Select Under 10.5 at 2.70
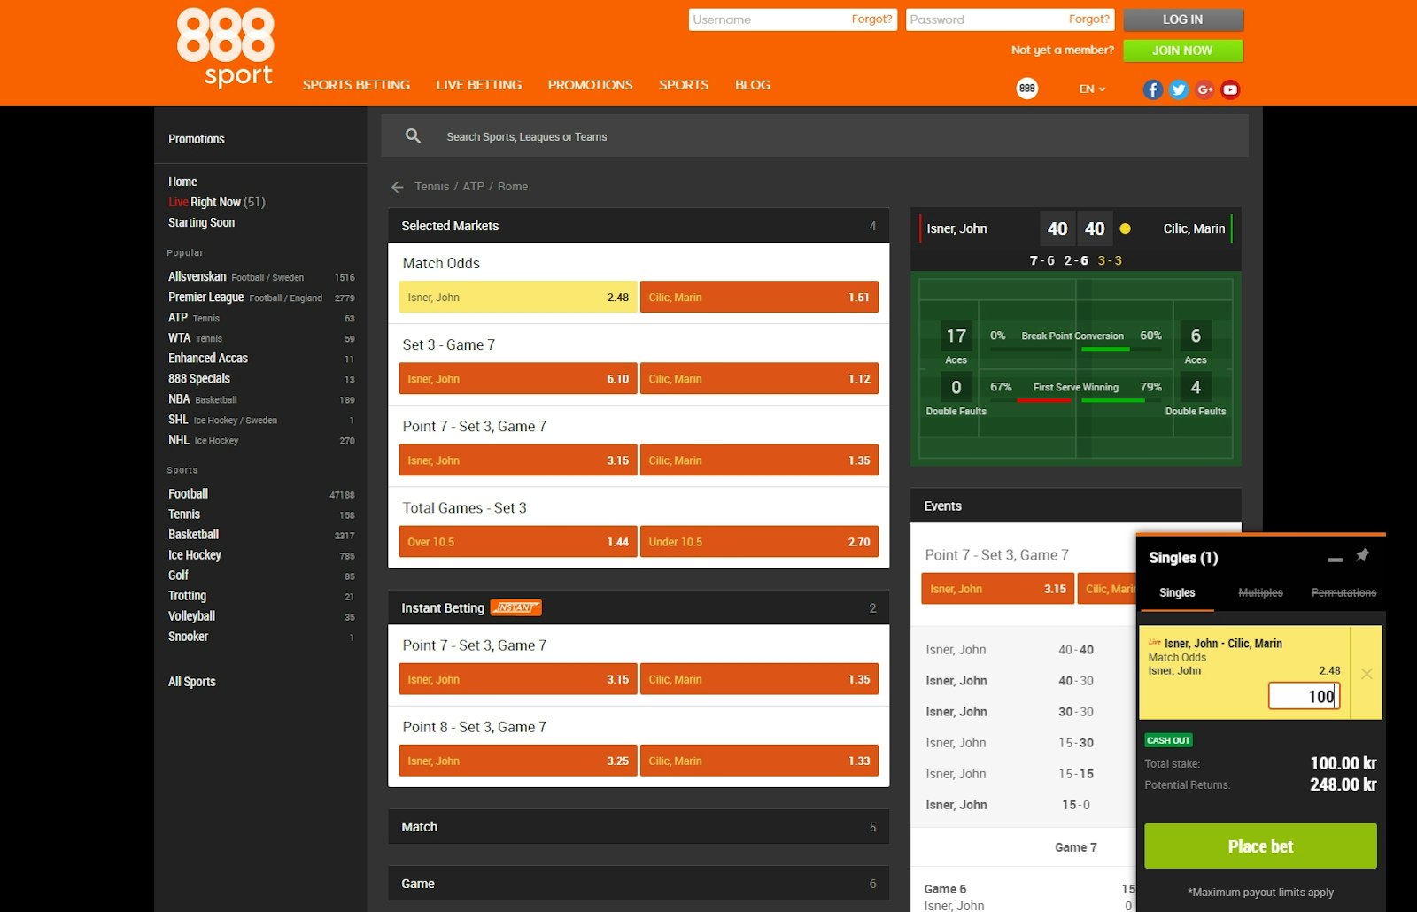 pos(759,541)
